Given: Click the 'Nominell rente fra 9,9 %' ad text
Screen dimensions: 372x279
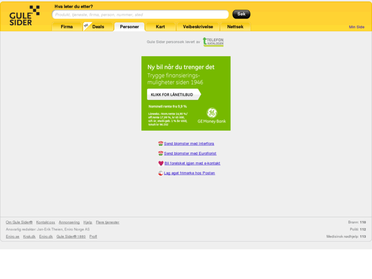Looking at the screenshot, I should click(x=167, y=106).
